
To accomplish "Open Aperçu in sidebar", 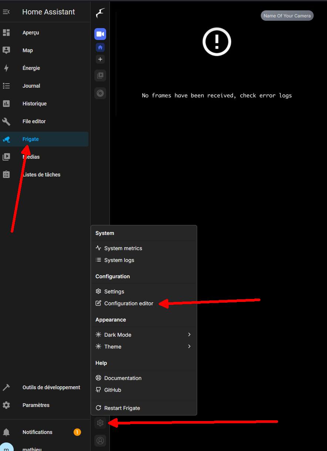I will click(31, 33).
